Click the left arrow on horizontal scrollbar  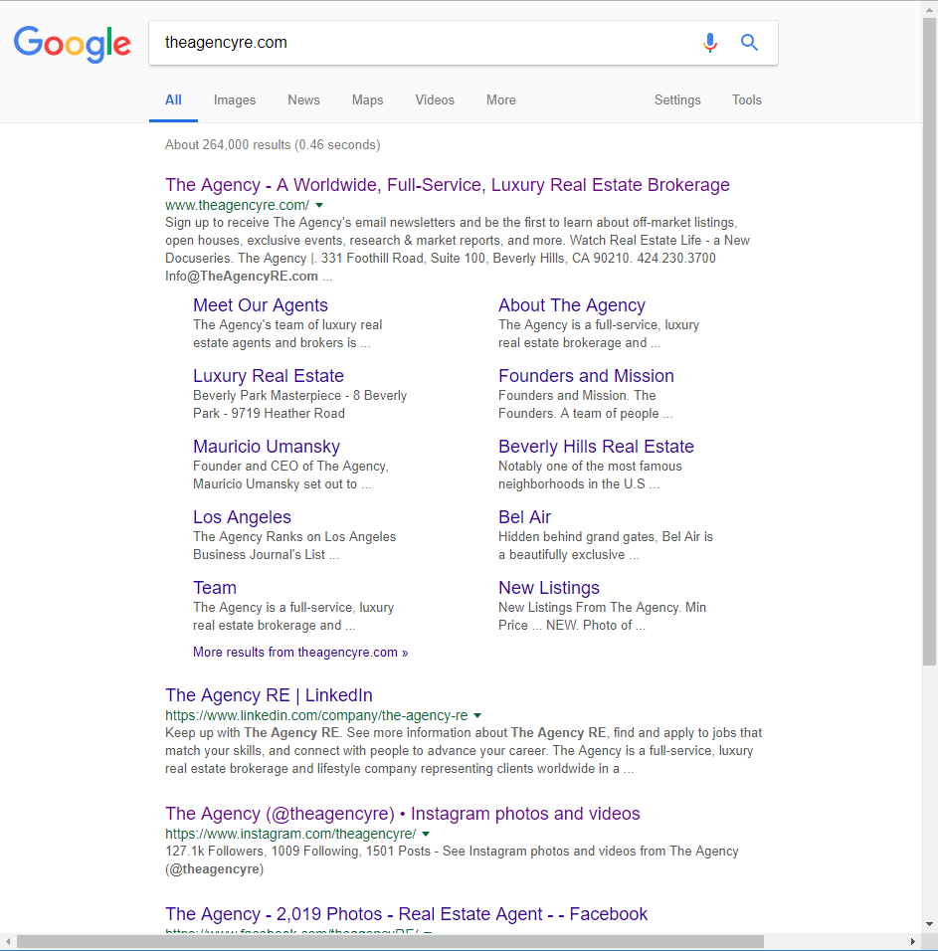[x=8, y=942]
